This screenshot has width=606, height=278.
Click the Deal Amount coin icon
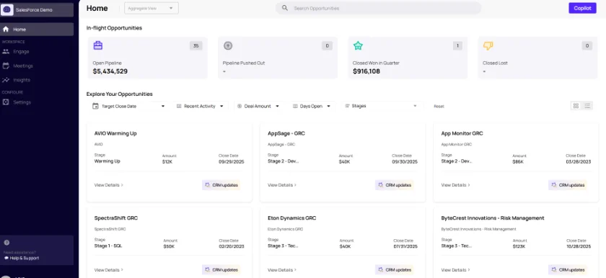240,106
